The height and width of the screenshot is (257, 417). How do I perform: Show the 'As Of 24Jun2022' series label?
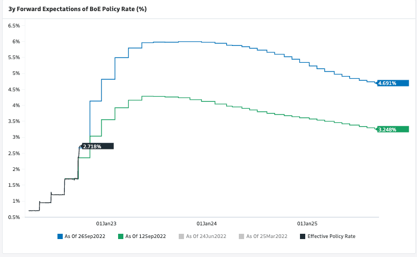tap(206, 236)
